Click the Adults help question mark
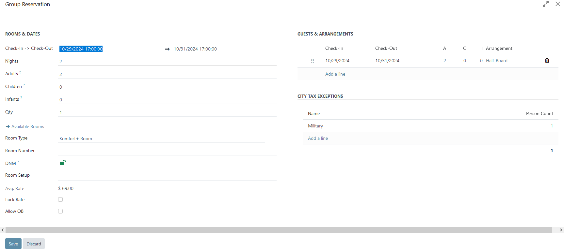The height and width of the screenshot is (249, 564). click(x=20, y=72)
